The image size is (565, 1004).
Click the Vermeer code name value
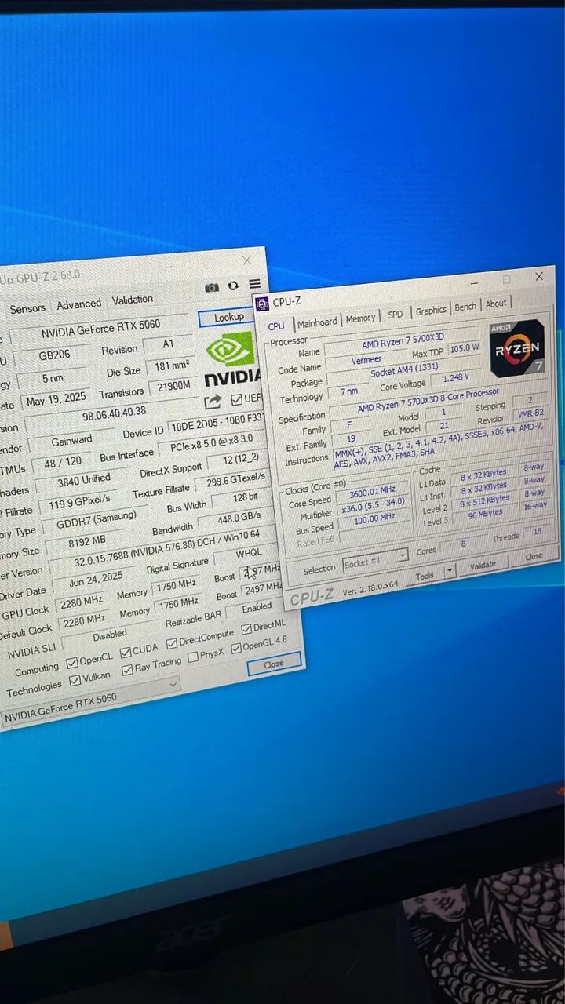[x=366, y=360]
